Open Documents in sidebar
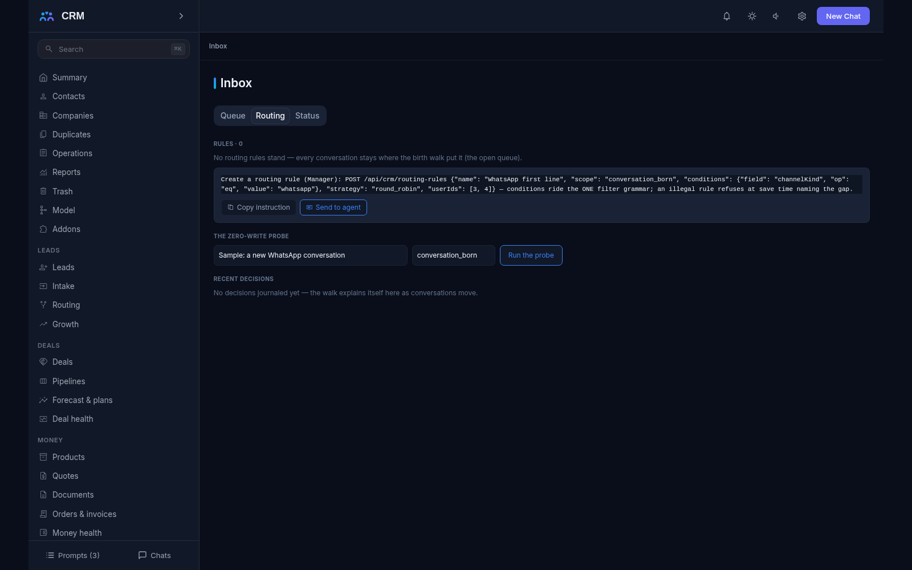The width and height of the screenshot is (912, 570). [x=113, y=495]
